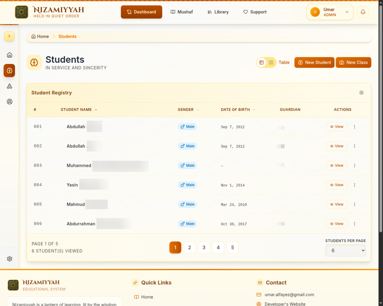The height and width of the screenshot is (306, 383).
Task: Click the Nizamiyyah logo emblem in header
Action: tap(21, 12)
